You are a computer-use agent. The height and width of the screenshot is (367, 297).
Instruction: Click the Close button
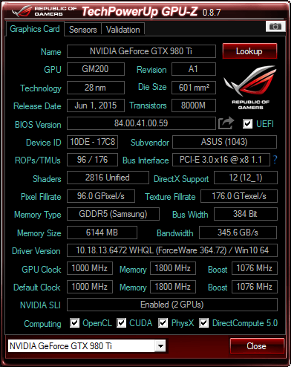coord(257,346)
